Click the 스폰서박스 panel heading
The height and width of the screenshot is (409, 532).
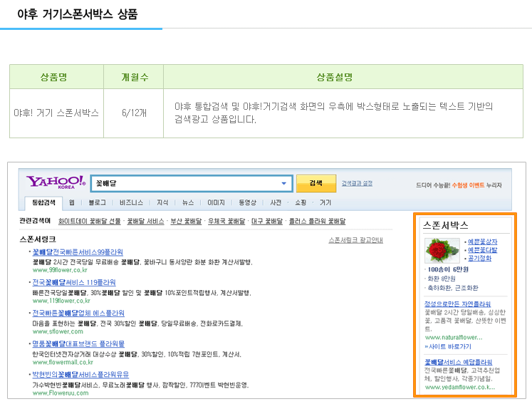pyautogui.click(x=446, y=225)
